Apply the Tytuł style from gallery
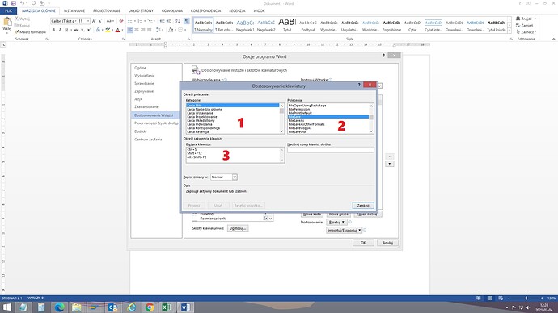 click(287, 25)
